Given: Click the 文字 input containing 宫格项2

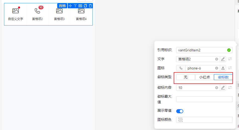Looking at the screenshot, I should 198,59.
